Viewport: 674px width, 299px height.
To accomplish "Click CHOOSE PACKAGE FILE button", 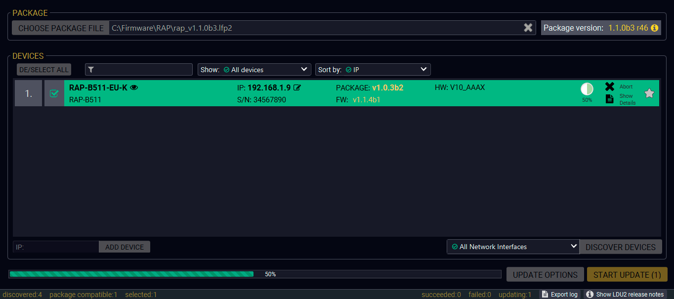I will (61, 28).
